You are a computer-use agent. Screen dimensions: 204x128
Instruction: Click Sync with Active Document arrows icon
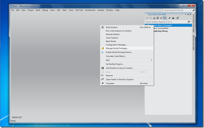(161, 18)
